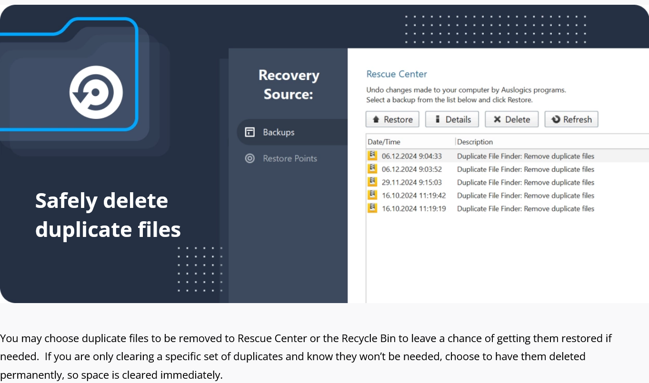Open backup details with Details button

pos(451,119)
